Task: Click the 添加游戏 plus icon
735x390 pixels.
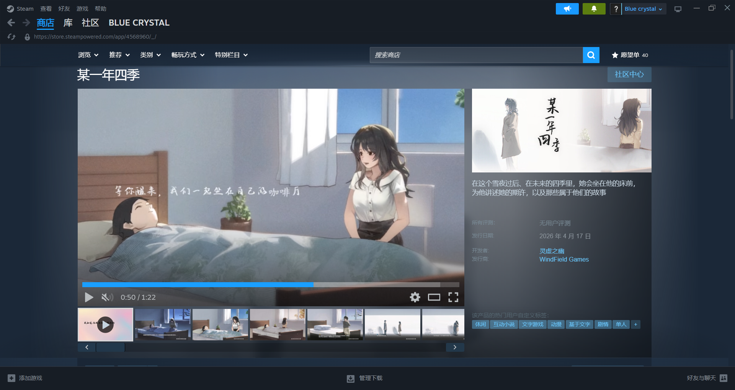Action: point(11,378)
